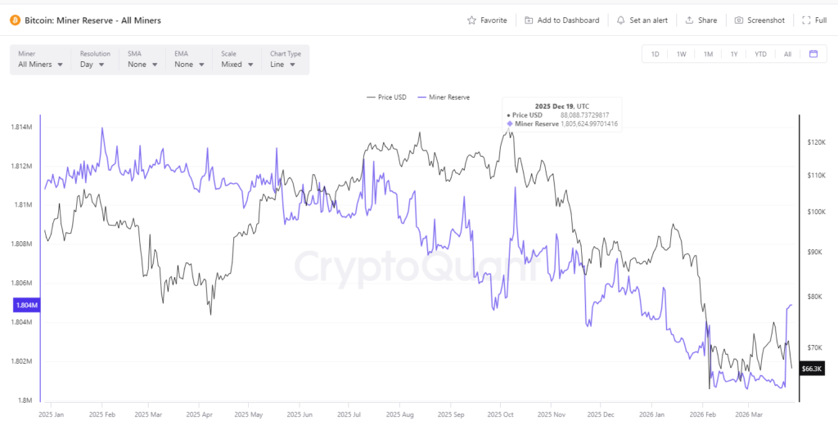Open the calendar date range picker
838x425 pixels.
(x=813, y=54)
